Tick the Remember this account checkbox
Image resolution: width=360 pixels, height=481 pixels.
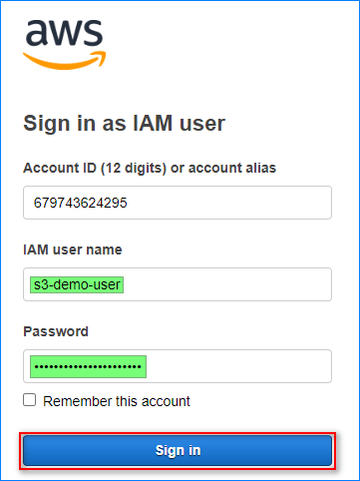click(x=30, y=400)
